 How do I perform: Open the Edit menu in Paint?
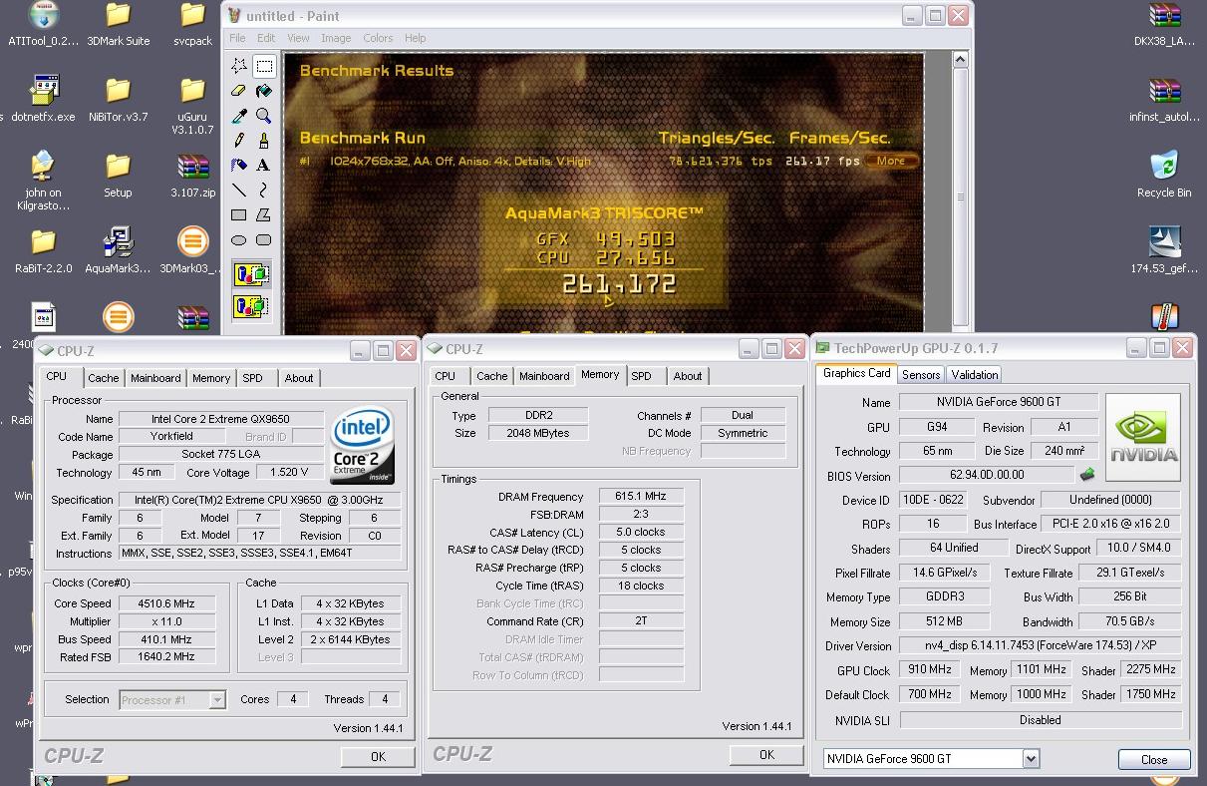tap(266, 38)
